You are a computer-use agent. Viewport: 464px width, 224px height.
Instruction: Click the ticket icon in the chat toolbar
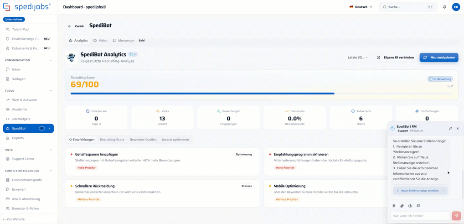[x=418, y=206]
